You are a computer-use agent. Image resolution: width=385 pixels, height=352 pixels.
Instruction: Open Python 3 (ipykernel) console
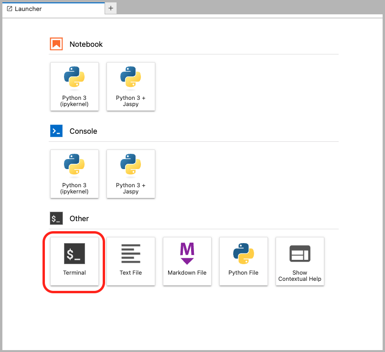75,174
